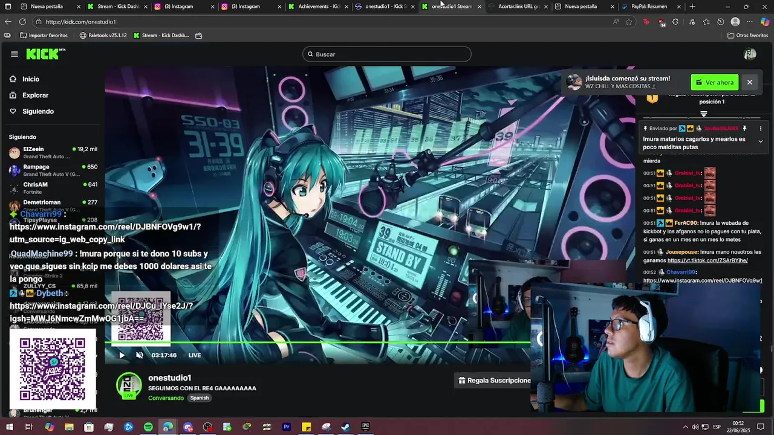Viewport: 774px width, 435px height.
Task: Open the browser History icon
Action: point(720,22)
